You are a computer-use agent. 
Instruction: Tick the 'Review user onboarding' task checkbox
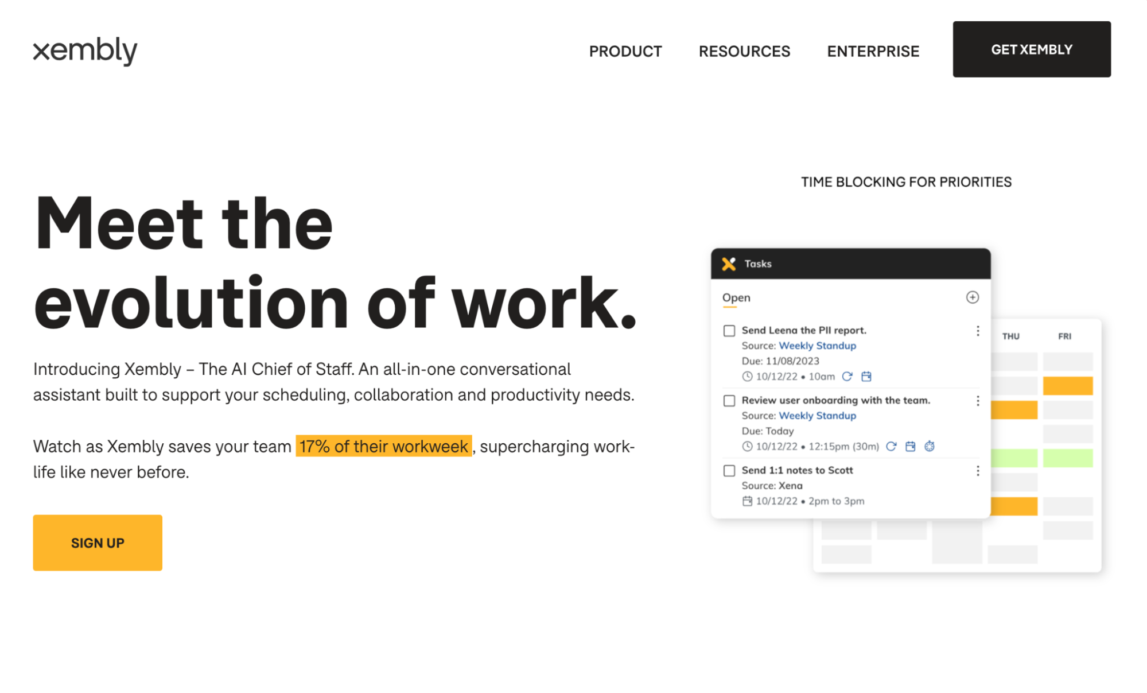click(x=729, y=401)
